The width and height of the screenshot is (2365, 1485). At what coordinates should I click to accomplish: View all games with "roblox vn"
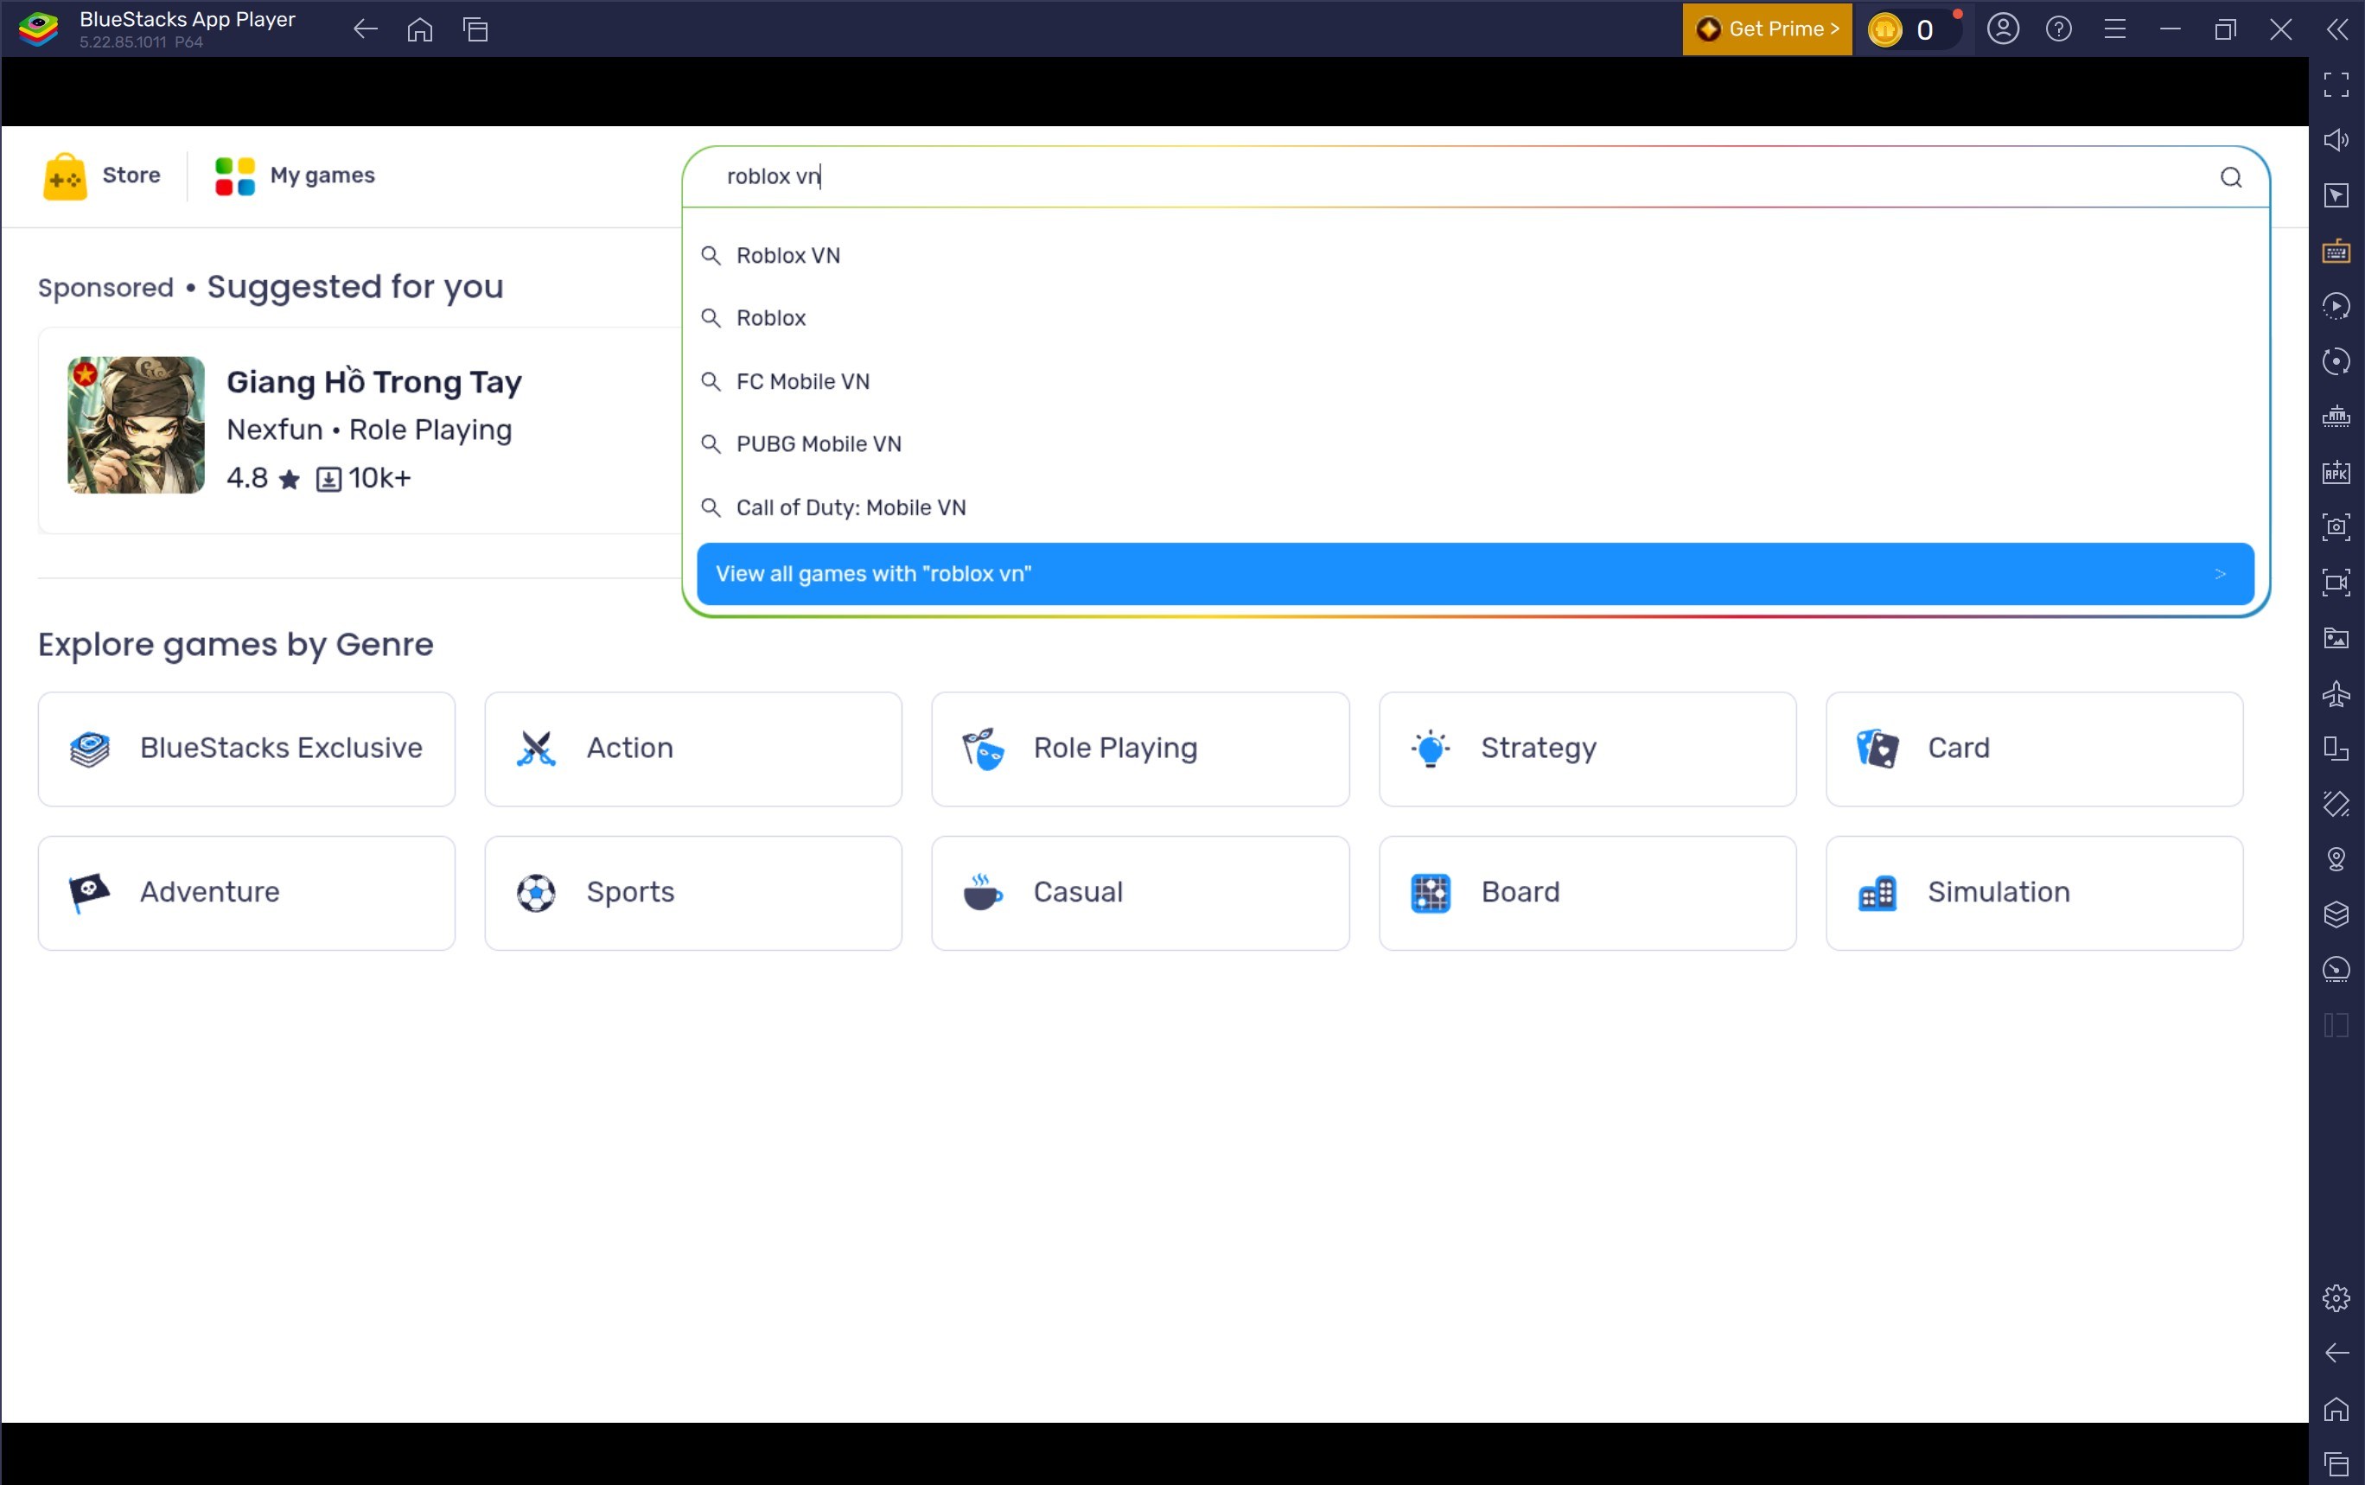(x=1476, y=574)
